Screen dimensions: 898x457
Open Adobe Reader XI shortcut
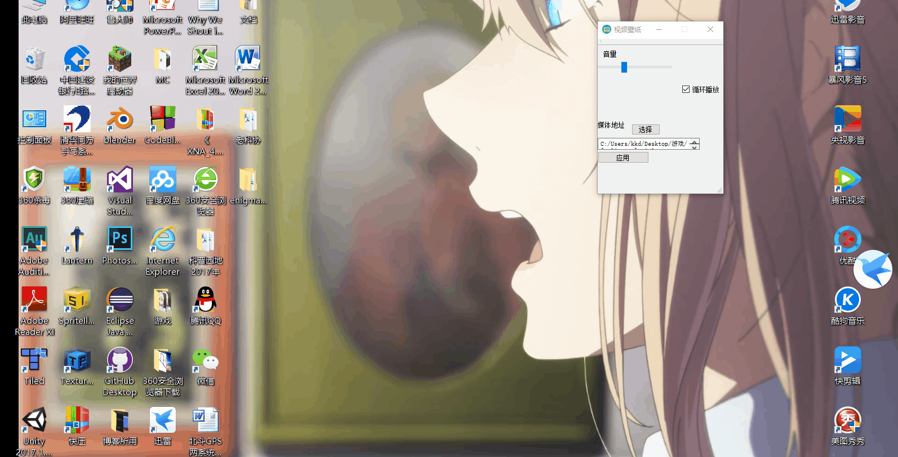point(34,299)
